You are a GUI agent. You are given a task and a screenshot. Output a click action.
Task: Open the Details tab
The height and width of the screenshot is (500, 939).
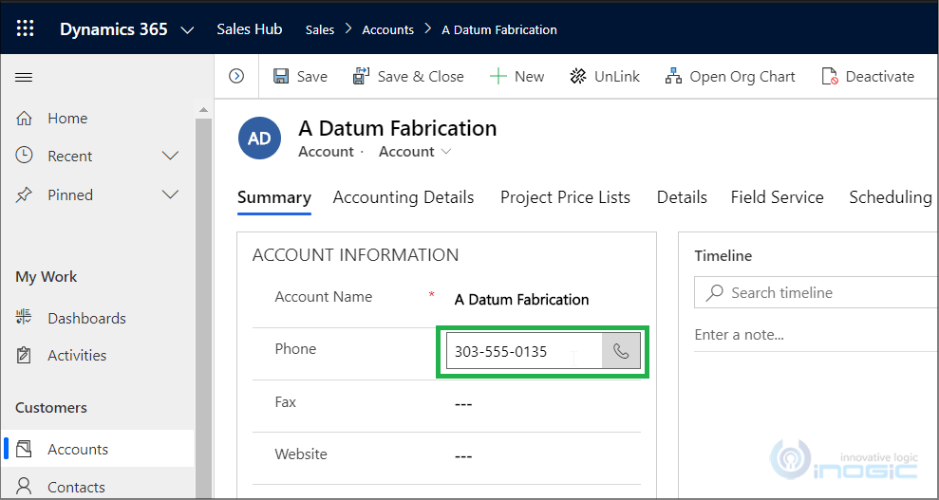682,197
